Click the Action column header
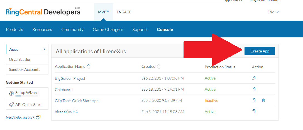Screen dimensions: 303x130 pos(258,67)
